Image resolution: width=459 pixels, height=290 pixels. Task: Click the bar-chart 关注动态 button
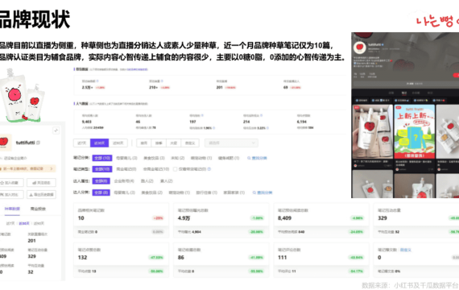41,183
